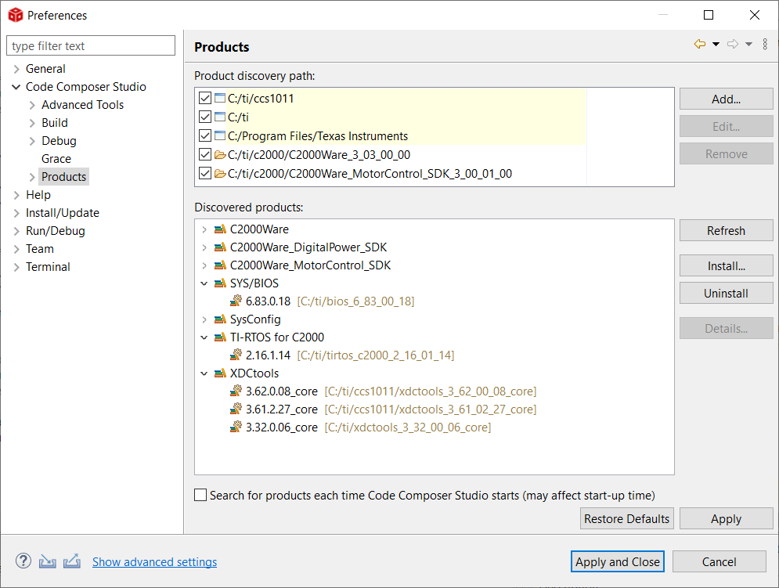Click the version icon for 2.16.1.14
This screenshot has width=779, height=588.
coord(236,355)
